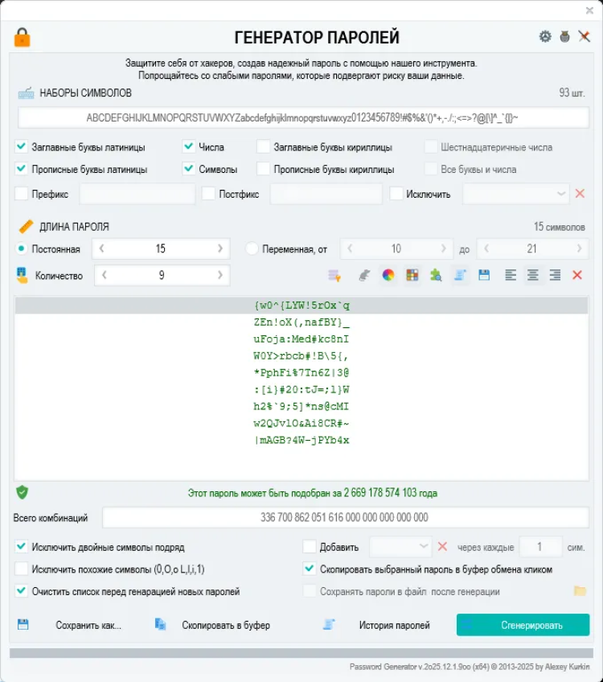Image resolution: width=603 pixels, height=682 pixels.
Task: Open the Исключить dropdown list
Action: 561,194
